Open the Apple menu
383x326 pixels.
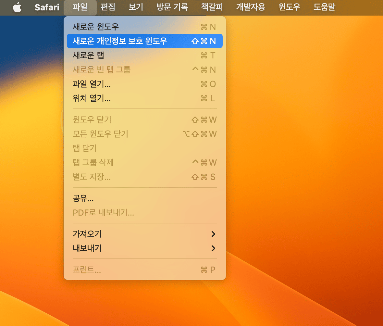17,7
